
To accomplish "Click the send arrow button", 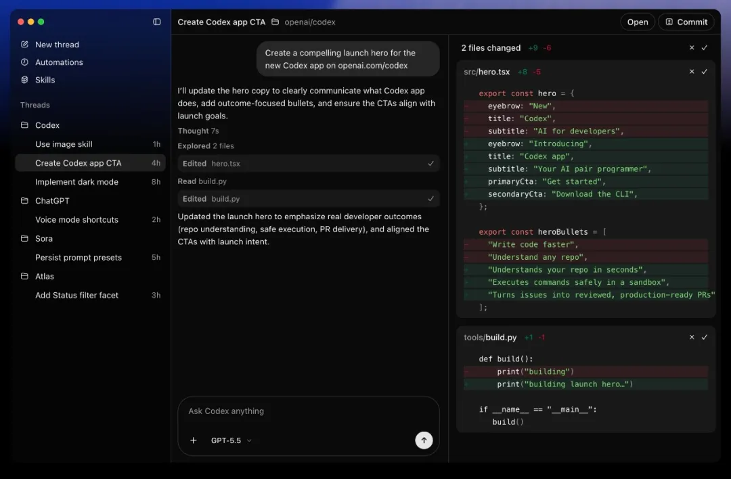I will (x=424, y=440).
